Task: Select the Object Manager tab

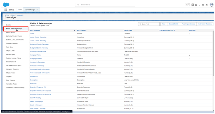Action: pyautogui.click(x=30, y=10)
